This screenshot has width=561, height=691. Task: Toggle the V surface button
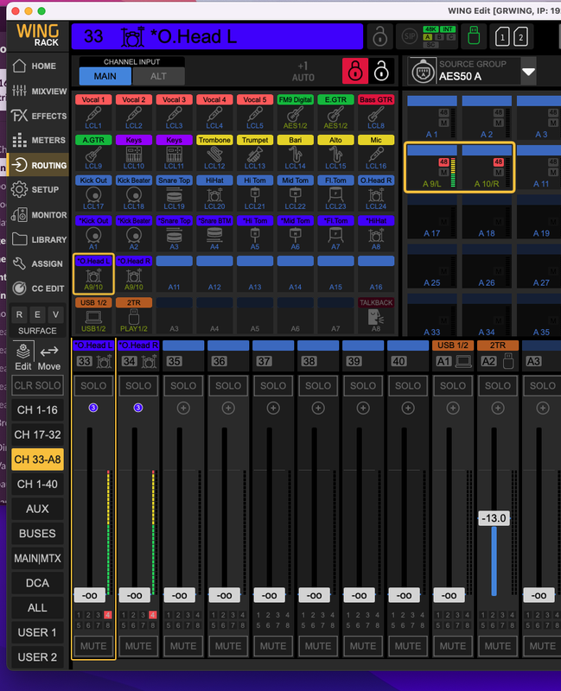55,314
